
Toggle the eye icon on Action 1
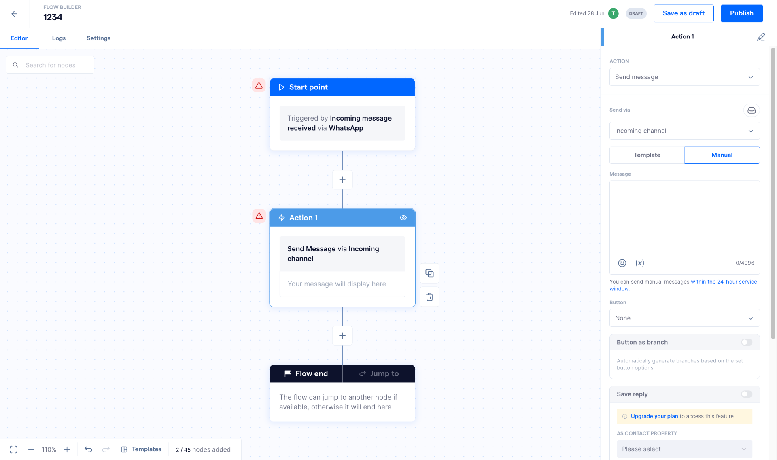click(403, 218)
